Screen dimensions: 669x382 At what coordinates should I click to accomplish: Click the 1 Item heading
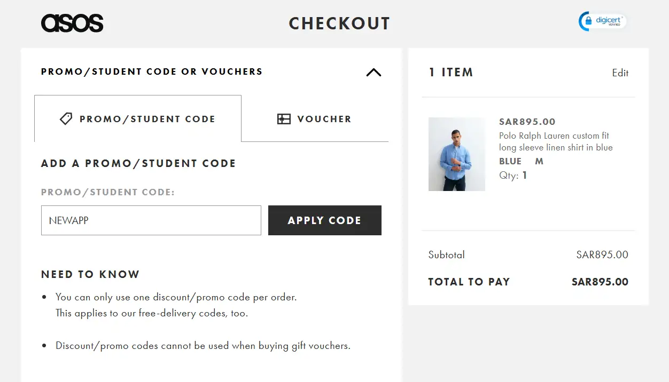[x=451, y=73]
